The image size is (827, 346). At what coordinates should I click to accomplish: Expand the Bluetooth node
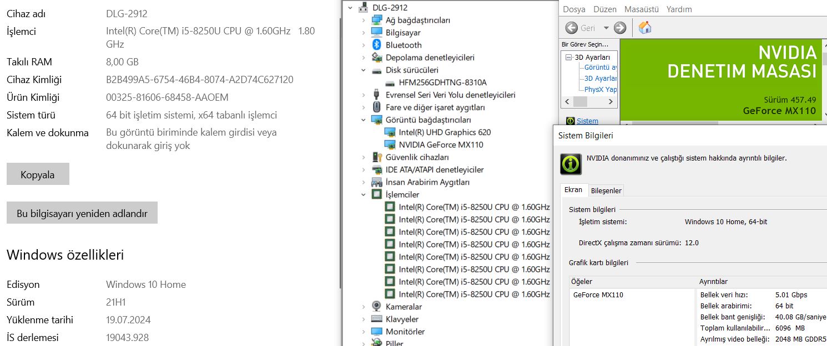364,45
